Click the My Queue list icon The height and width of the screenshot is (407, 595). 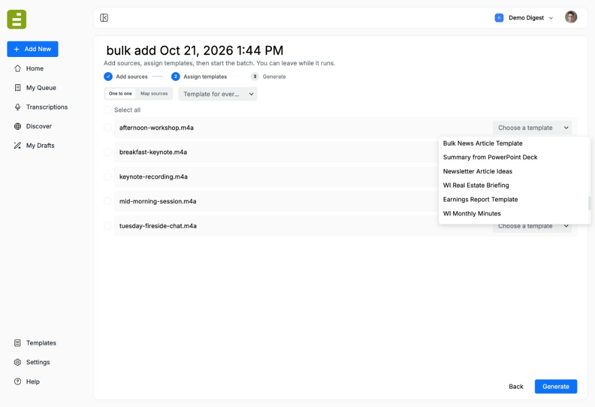coord(17,88)
